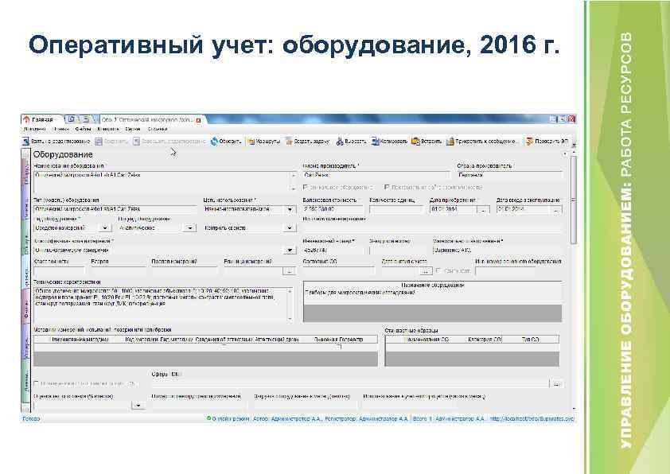Click ellipsis button beside 'Единица измерений'
The width and height of the screenshot is (670, 474).
click(x=290, y=270)
